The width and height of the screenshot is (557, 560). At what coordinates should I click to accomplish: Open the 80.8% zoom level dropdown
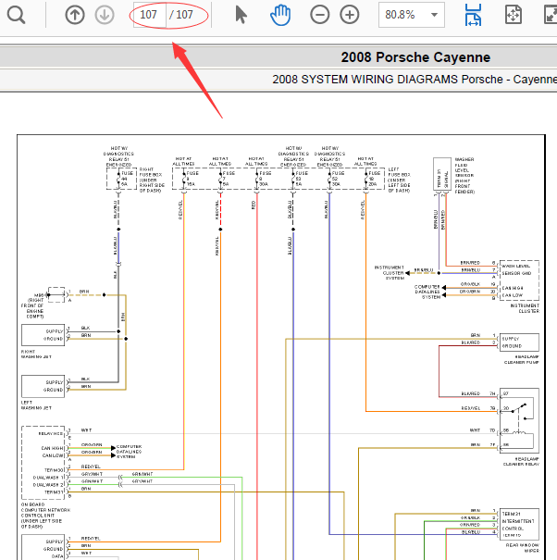(x=412, y=15)
